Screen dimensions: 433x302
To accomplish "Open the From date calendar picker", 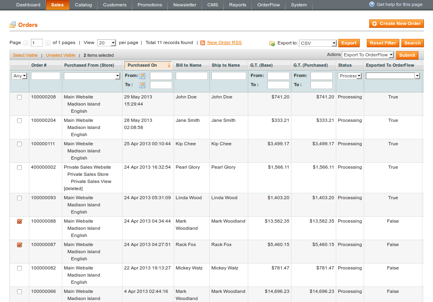I will click(142, 75).
